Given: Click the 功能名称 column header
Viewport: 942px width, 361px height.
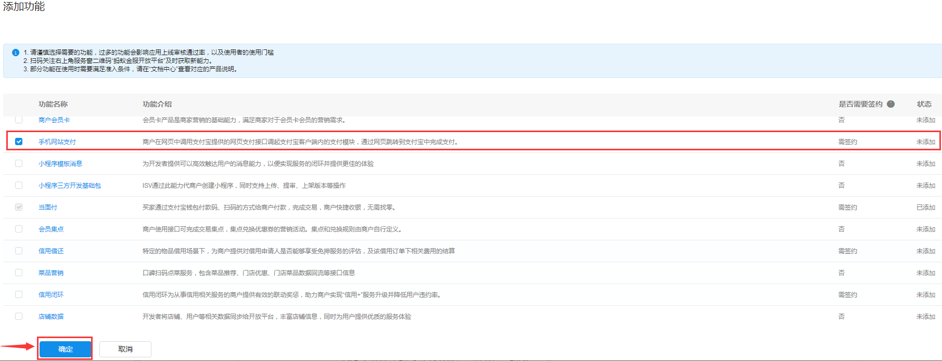Looking at the screenshot, I should point(53,104).
